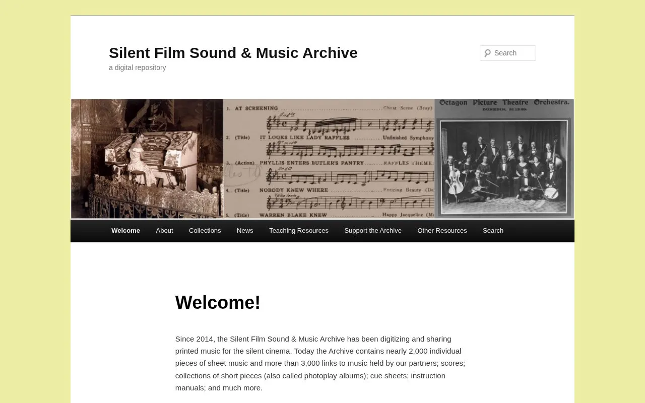
Task: Click the paragraph beginning 'Since 2014'
Action: point(320,363)
